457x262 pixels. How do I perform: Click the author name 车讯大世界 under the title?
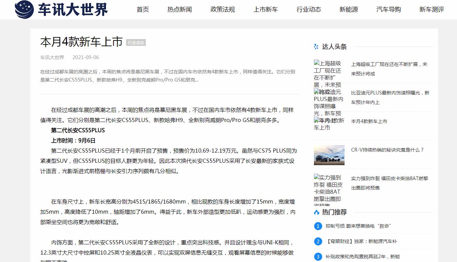click(52, 57)
